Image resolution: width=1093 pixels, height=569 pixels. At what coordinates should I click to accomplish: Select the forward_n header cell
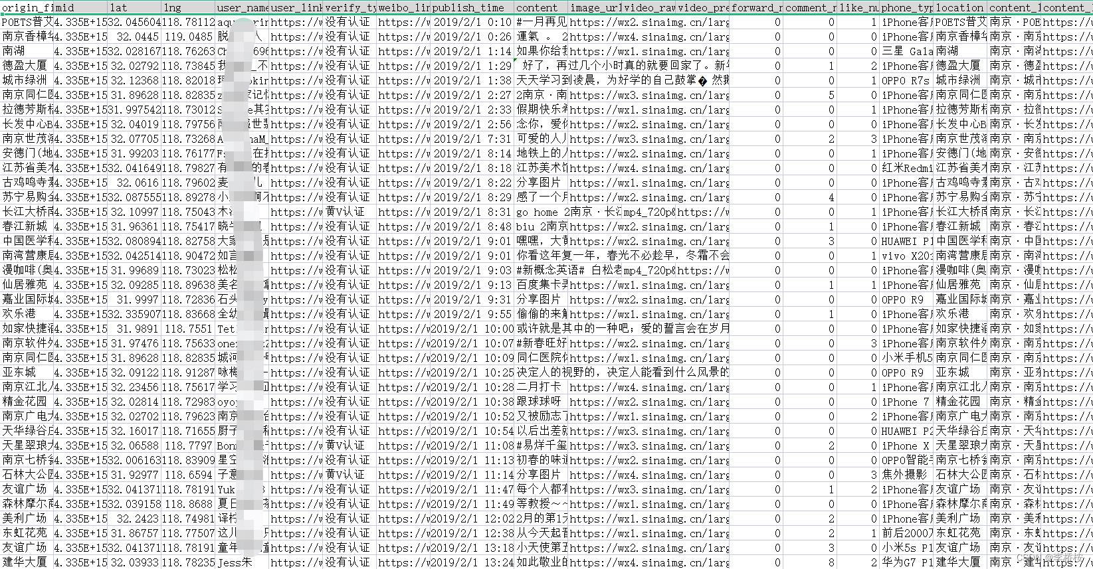point(756,8)
